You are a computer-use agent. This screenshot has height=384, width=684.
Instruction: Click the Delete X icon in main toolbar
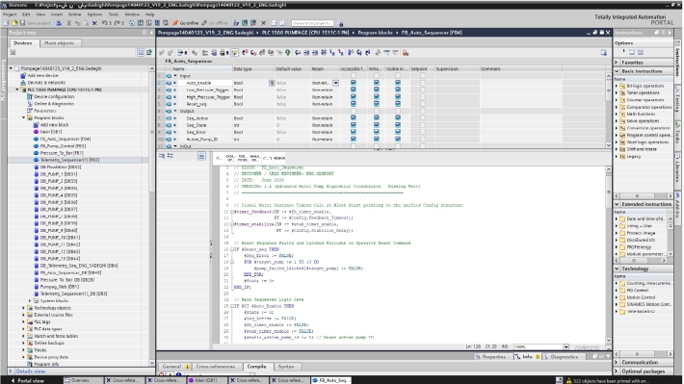coord(94,23)
